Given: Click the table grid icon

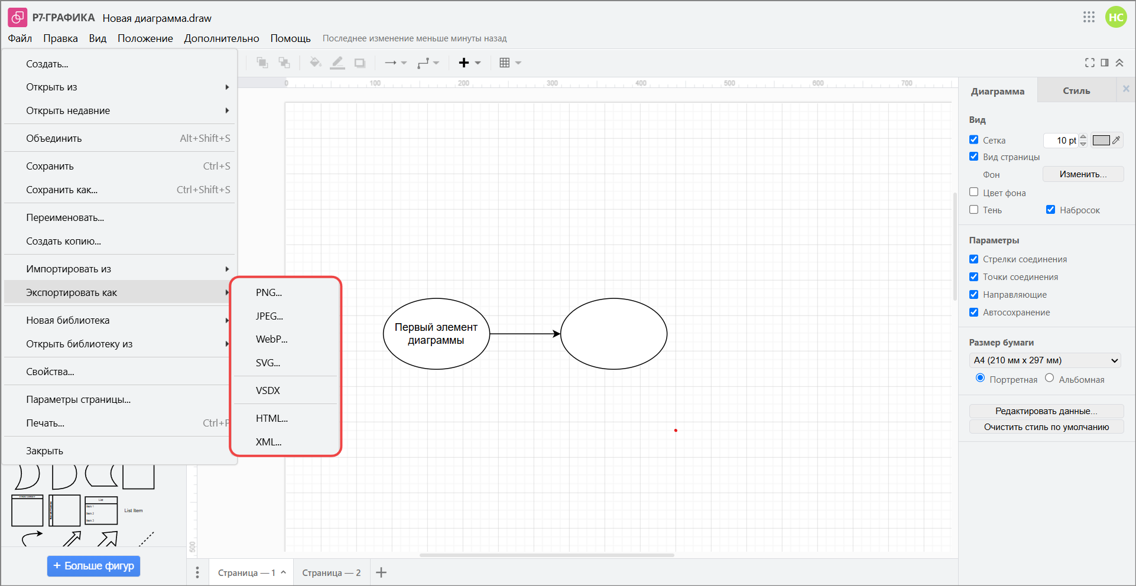Looking at the screenshot, I should click(x=504, y=63).
